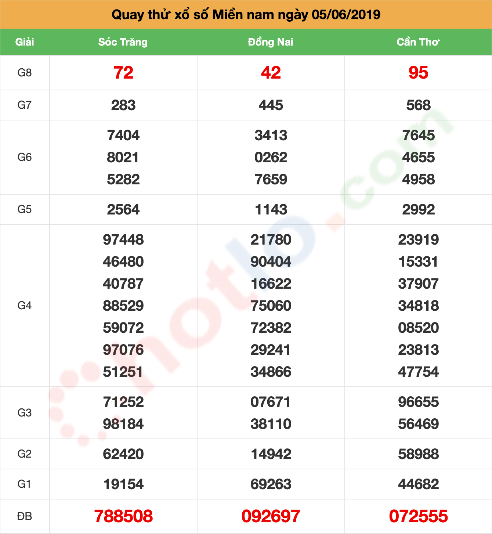Select G6 value 4655

click(419, 158)
